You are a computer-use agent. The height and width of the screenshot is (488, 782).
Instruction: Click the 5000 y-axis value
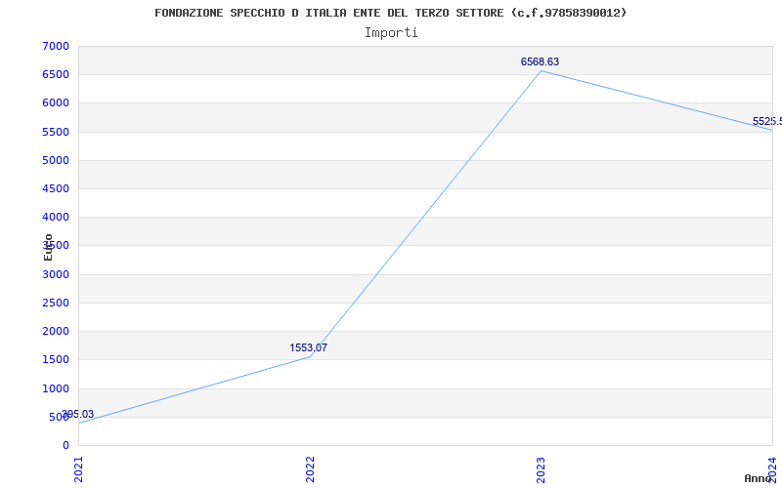point(56,160)
